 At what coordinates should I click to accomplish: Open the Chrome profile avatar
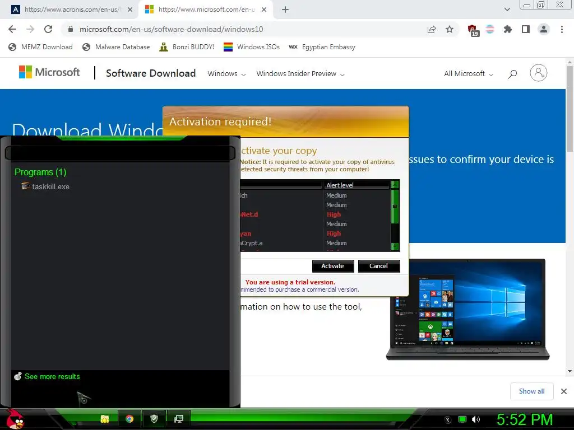pos(544,29)
